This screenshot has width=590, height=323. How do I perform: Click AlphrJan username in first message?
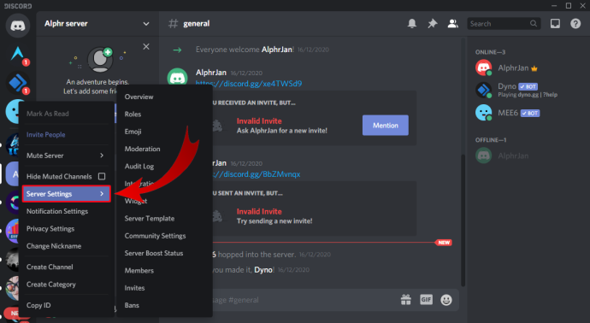pos(211,72)
